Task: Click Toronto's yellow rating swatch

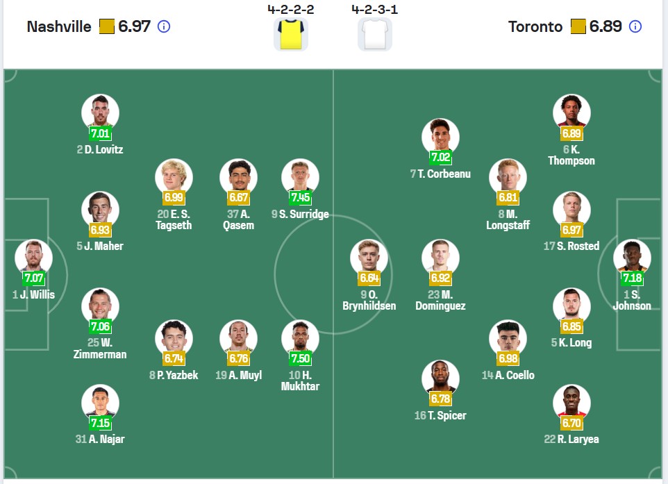Action: pos(578,26)
